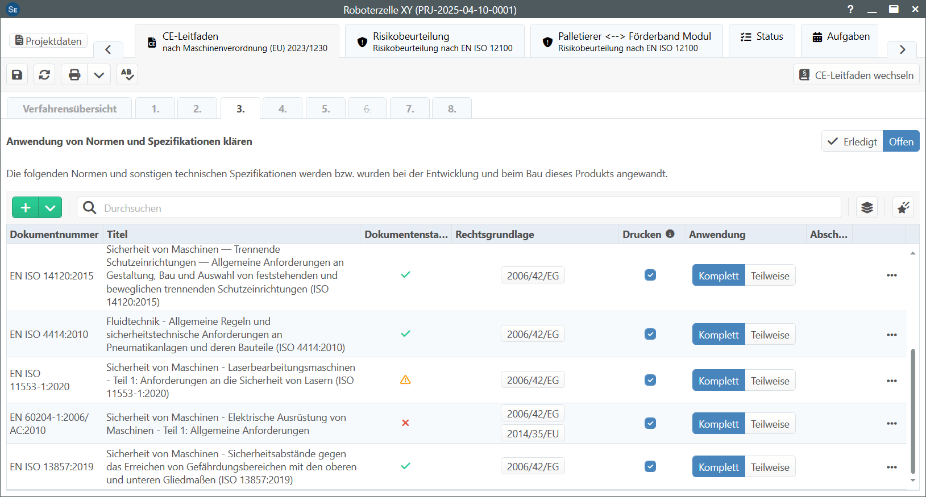926x497 pixels.
Task: Toggle Drucken checkbox for EN ISO 11553-1:2020
Action: 650,380
